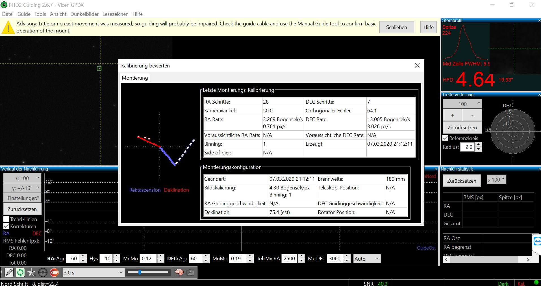The height and width of the screenshot is (286, 541).
Task: Click the Hilfe button in advisory bar
Action: tap(429, 27)
